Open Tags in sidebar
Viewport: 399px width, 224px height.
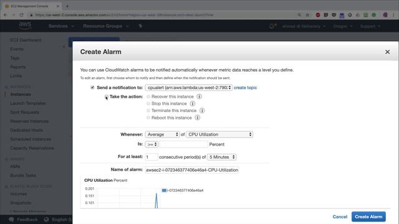click(x=15, y=58)
